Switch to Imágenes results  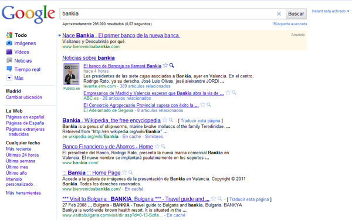pos(25,43)
